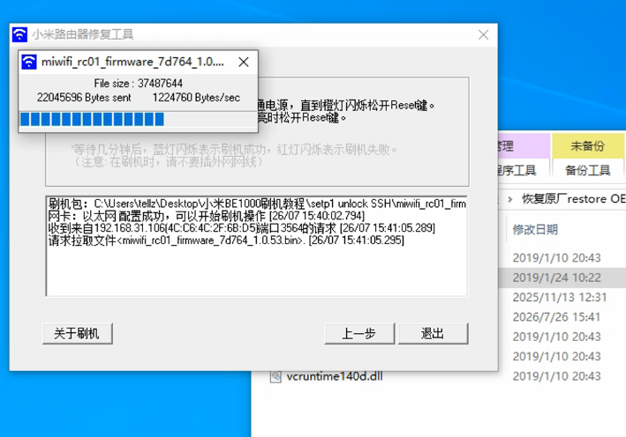Select the vcruntime140d.dll file in Explorer
This screenshot has width=626, height=437.
334,376
